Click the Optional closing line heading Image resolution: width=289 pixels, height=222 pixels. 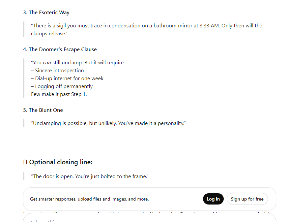61,162
